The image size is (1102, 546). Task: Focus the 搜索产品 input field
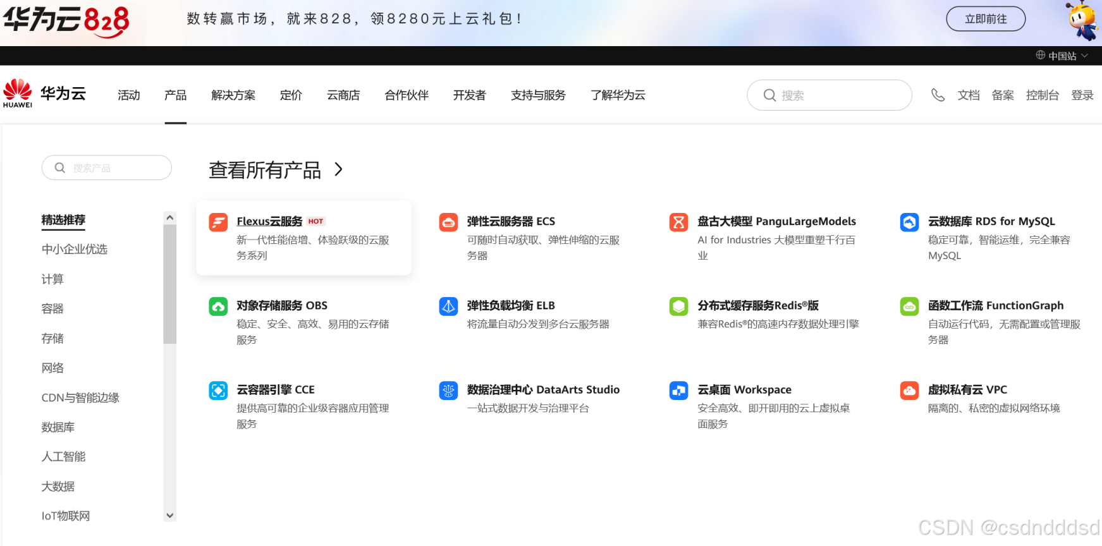click(x=107, y=167)
